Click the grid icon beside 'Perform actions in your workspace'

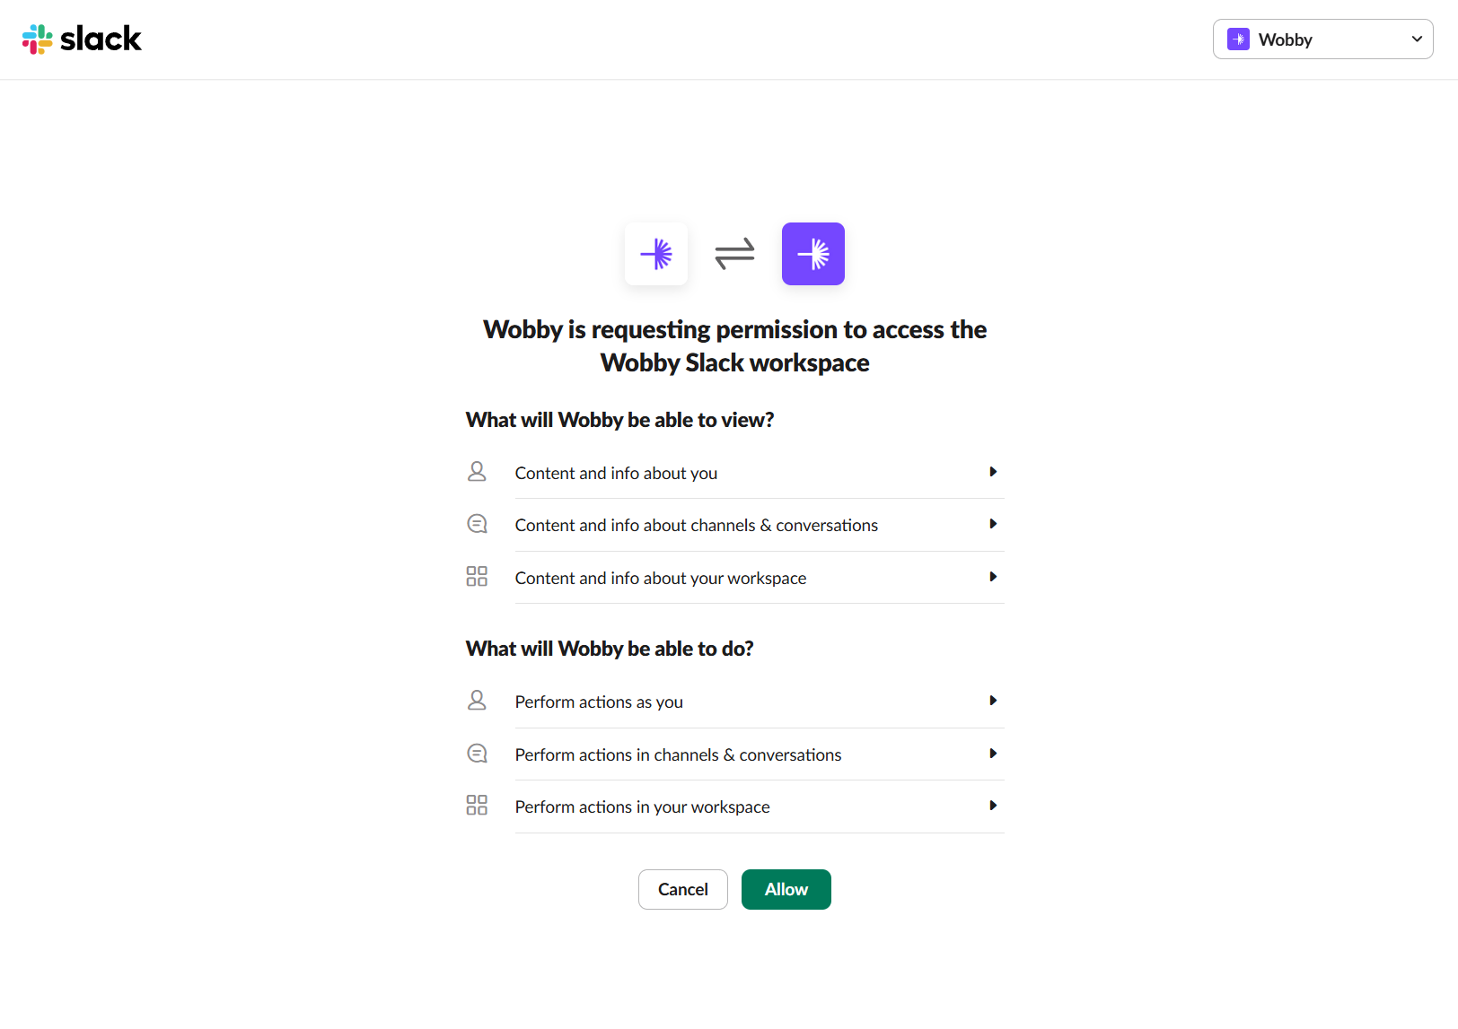click(x=477, y=805)
